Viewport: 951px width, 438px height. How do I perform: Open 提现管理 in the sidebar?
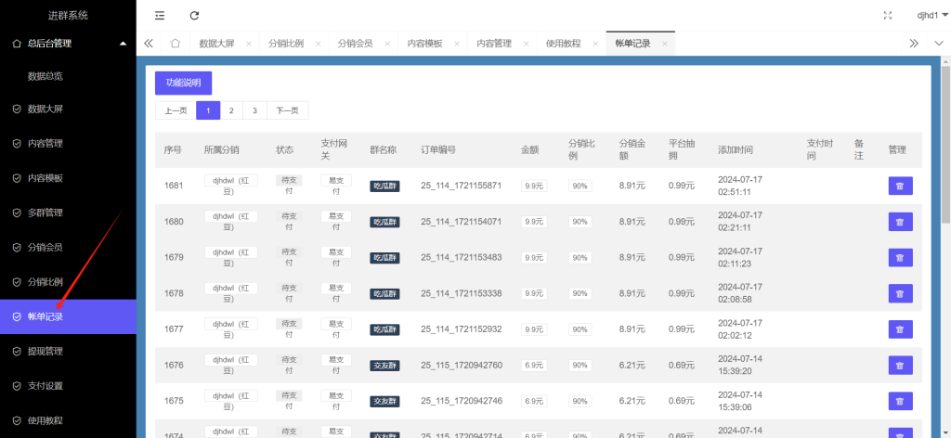point(46,351)
